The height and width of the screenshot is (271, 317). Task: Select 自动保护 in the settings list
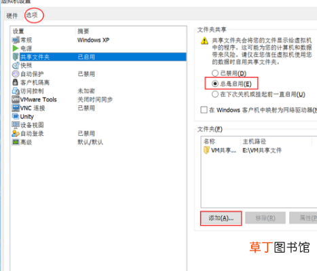[99, 74]
